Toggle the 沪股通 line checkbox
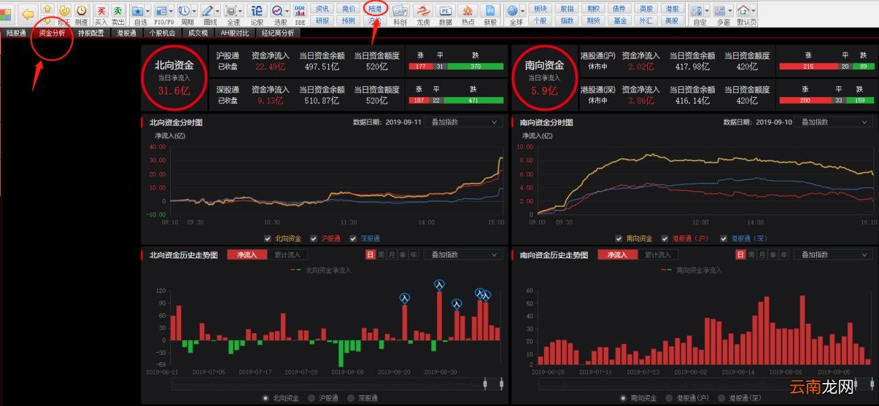Viewport: 879px width, 406px height. pyautogui.click(x=313, y=238)
